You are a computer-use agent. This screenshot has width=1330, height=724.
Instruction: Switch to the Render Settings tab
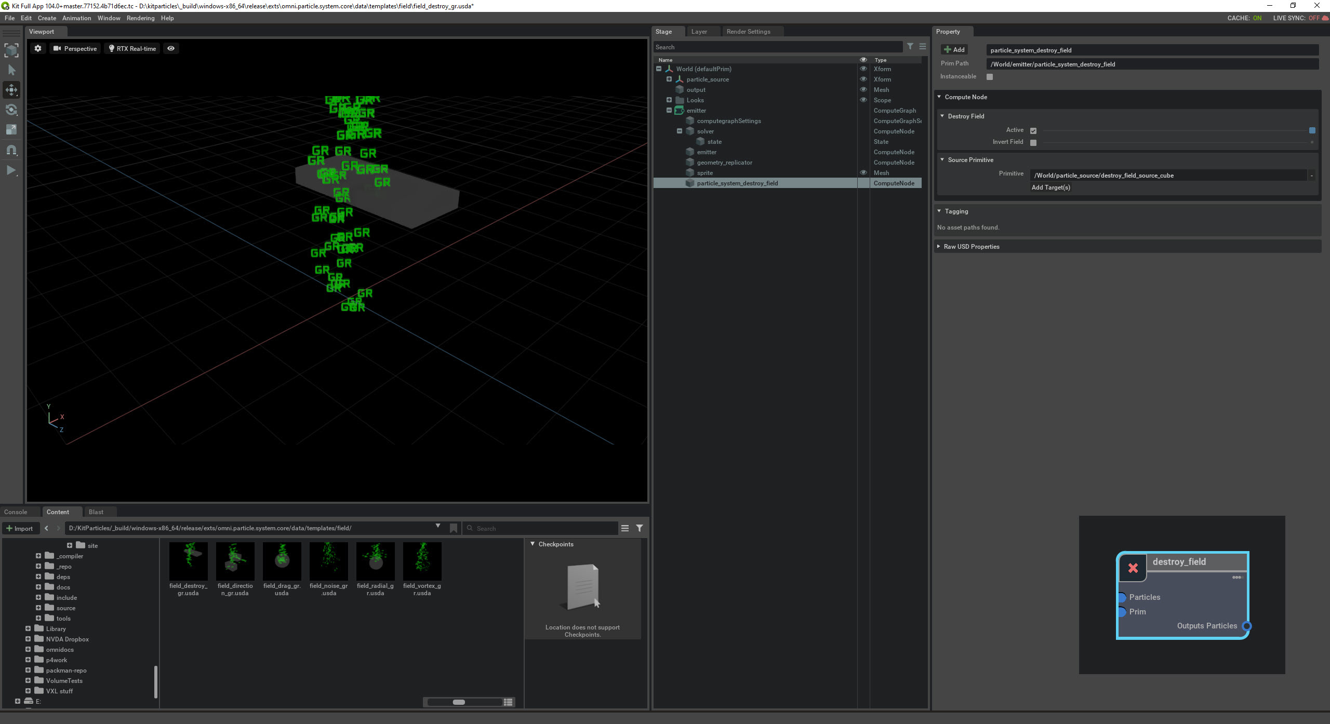pyautogui.click(x=749, y=31)
